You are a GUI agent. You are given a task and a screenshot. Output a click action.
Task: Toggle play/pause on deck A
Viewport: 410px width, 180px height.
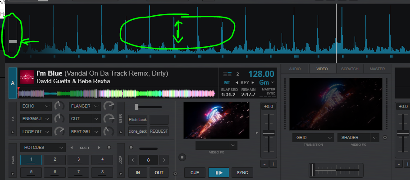(x=219, y=173)
